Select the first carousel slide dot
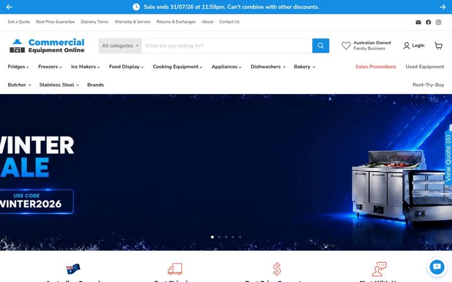 [212, 237]
